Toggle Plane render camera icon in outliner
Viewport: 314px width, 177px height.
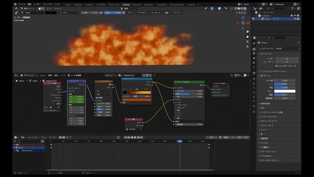click(298, 19)
